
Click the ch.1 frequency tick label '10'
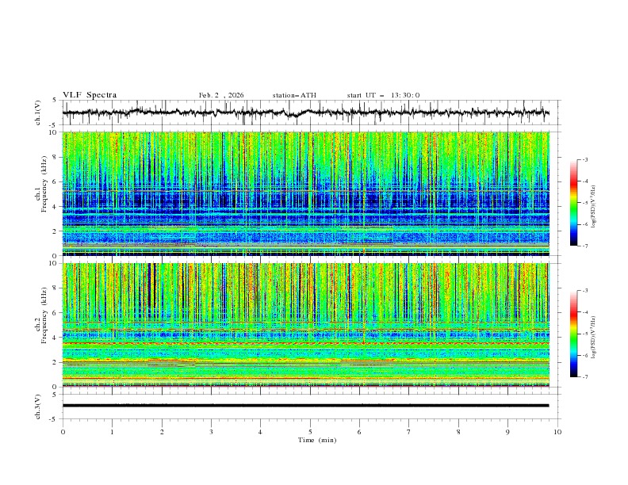pyautogui.click(x=54, y=132)
